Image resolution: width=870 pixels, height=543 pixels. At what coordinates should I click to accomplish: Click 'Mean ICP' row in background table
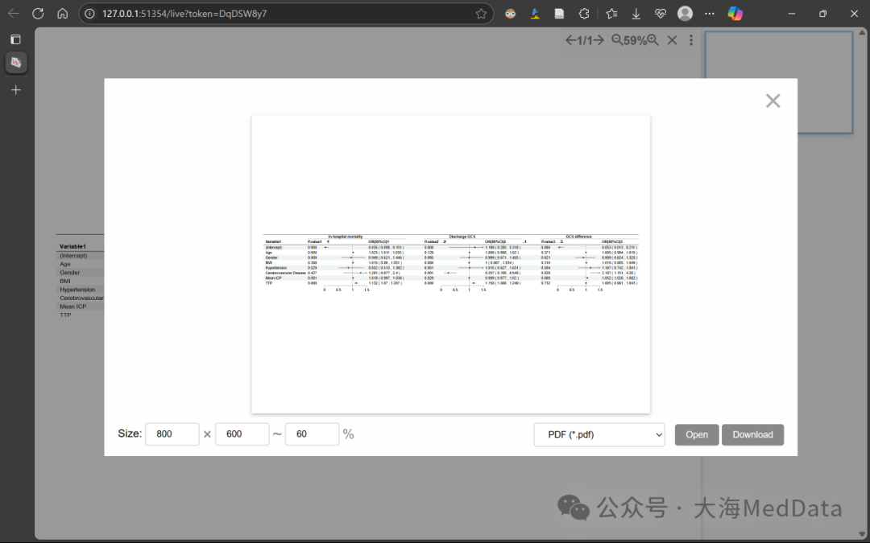[x=72, y=306]
